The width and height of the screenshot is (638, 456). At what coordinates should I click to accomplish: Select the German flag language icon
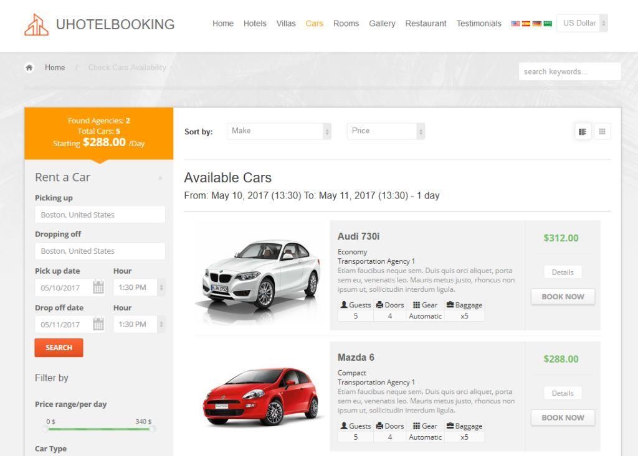[x=536, y=24]
